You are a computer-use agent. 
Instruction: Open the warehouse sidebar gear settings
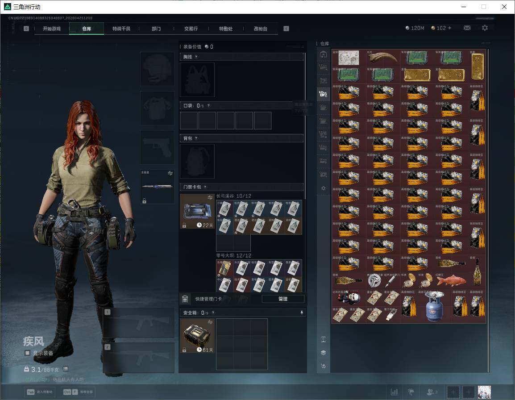[324, 188]
